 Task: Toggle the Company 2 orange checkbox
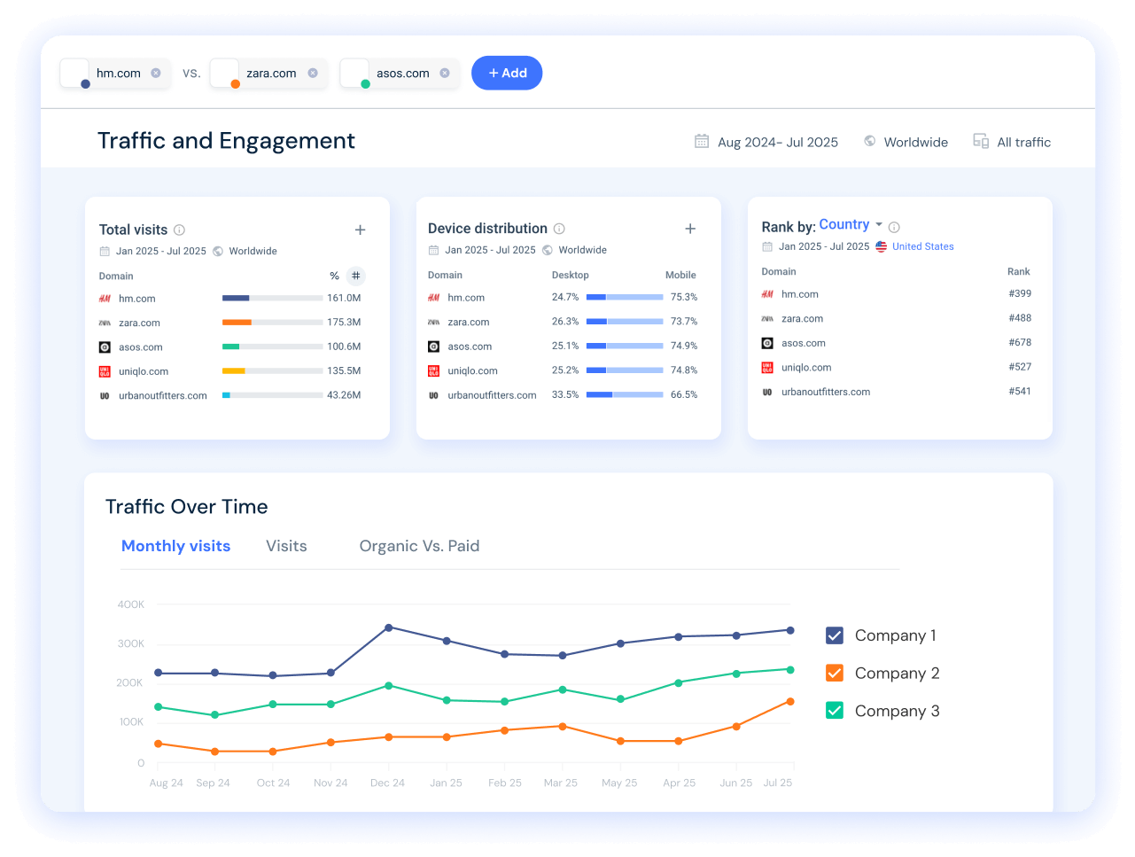pos(835,674)
